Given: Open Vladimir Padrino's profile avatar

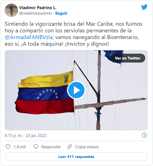Looking at the screenshot, I should 11,10.
